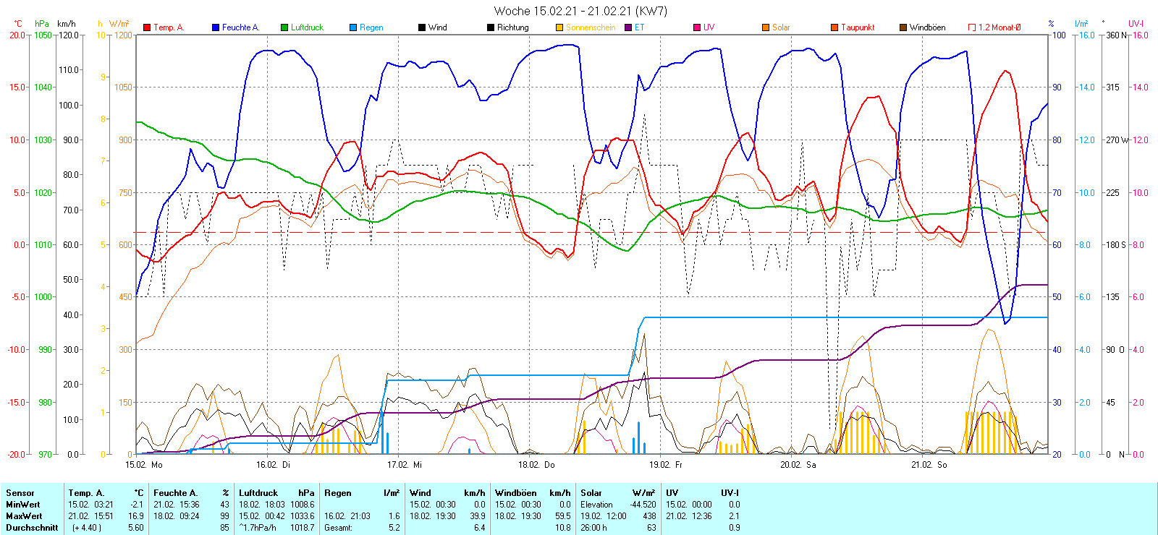Click the blue Feuchte A. legend swatch
The height and width of the screenshot is (535, 1158).
[x=216, y=27]
